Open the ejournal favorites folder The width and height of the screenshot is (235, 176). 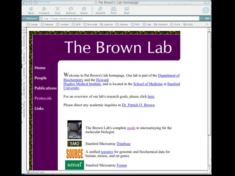coord(106,24)
